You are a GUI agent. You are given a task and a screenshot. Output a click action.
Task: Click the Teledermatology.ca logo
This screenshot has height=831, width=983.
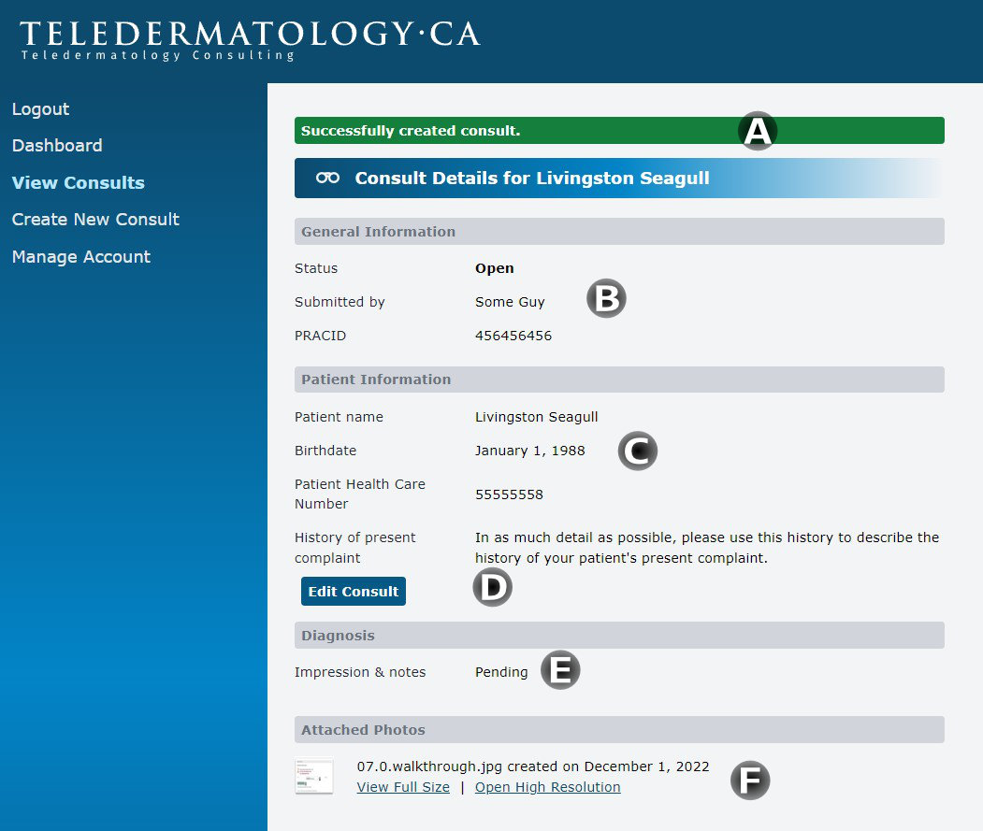point(250,39)
